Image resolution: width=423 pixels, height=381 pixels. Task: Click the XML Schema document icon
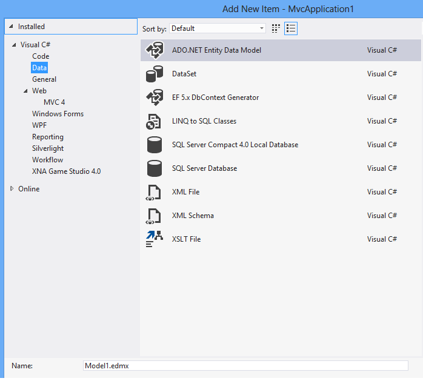[x=153, y=216]
